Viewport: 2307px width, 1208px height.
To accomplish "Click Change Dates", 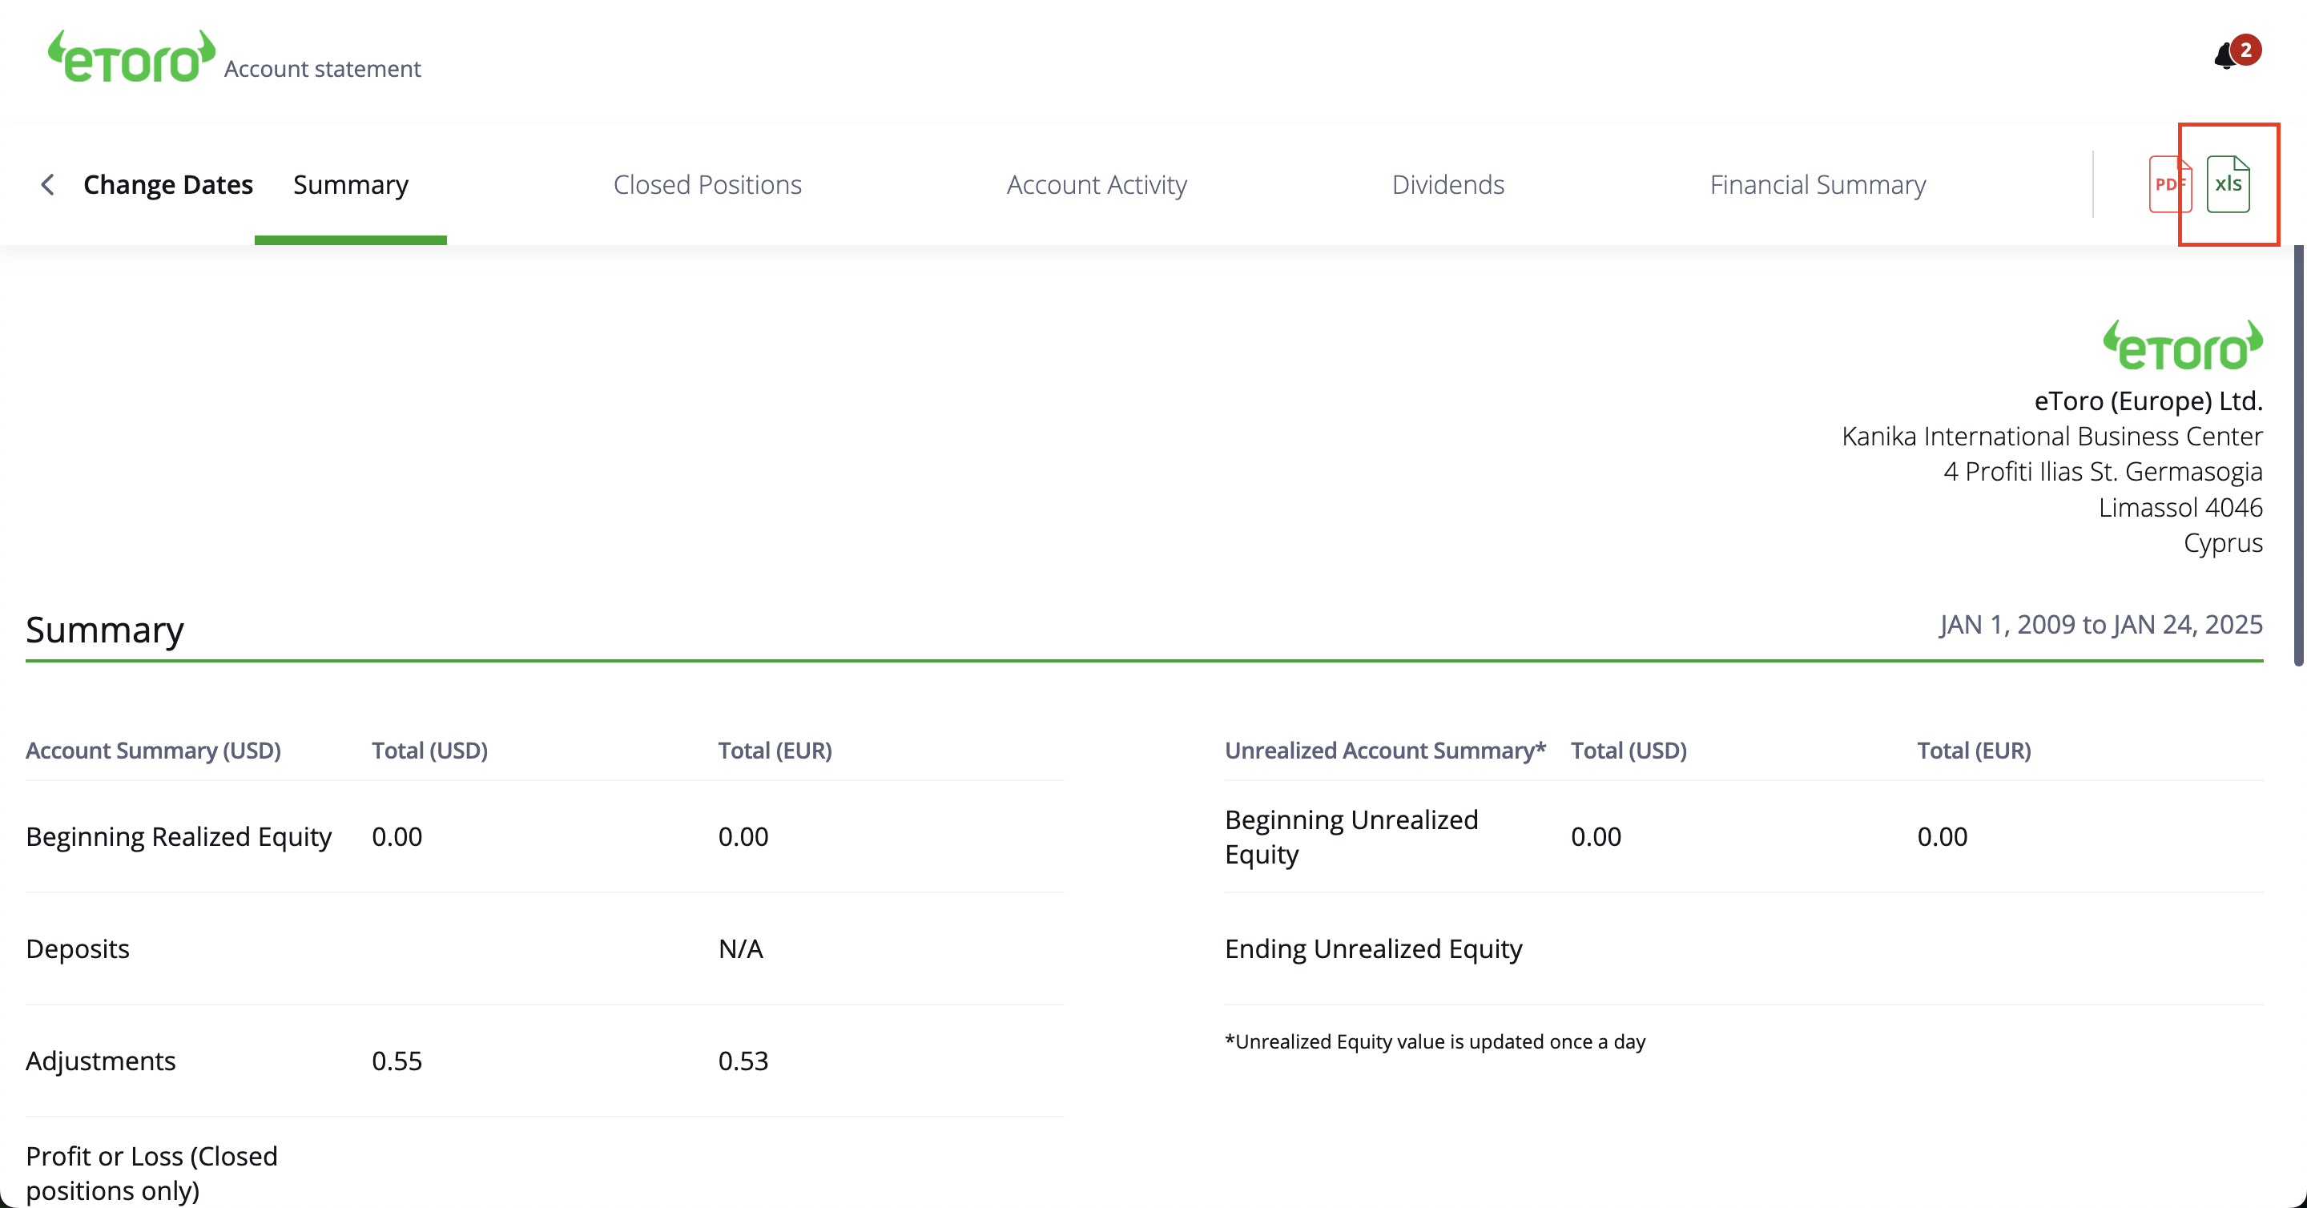I will coord(167,184).
